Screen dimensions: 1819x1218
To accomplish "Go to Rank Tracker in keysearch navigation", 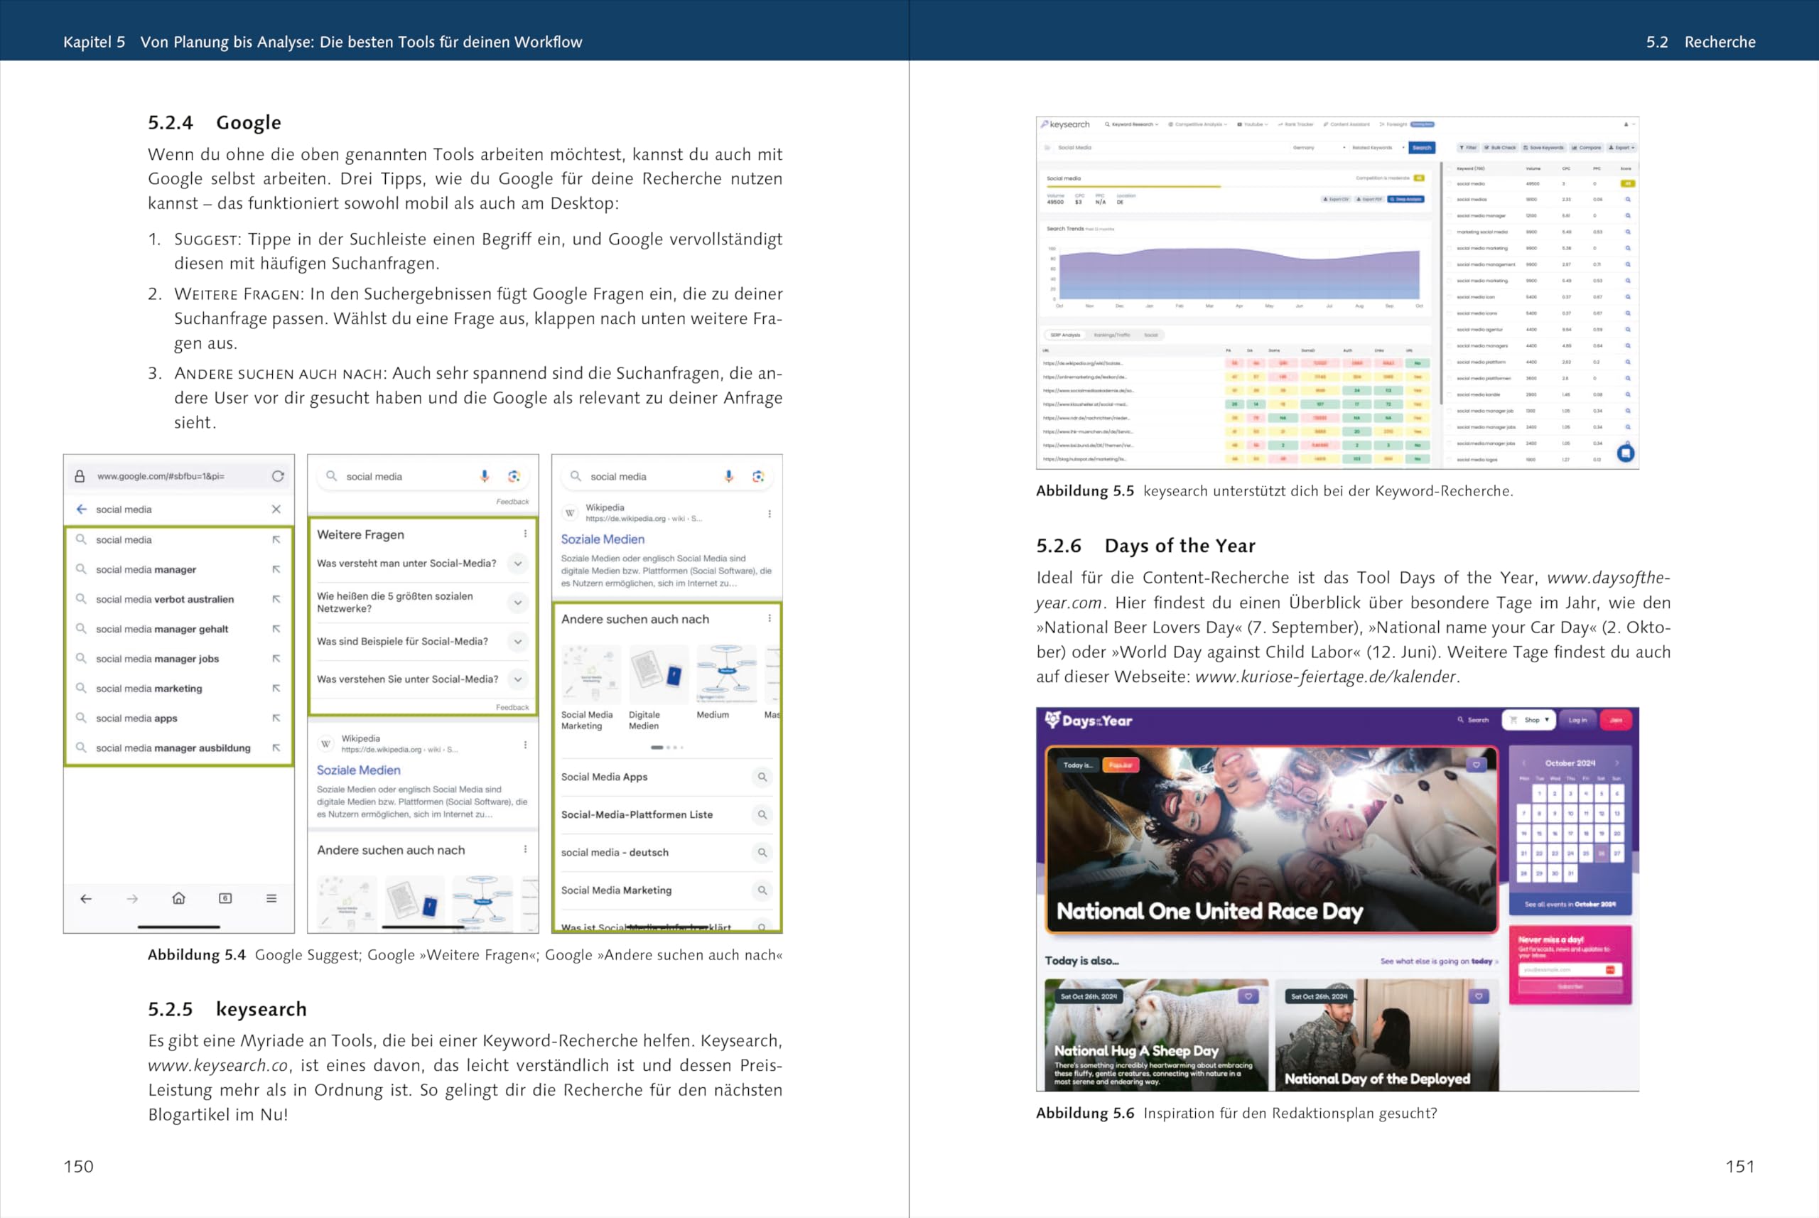I will tap(1295, 124).
